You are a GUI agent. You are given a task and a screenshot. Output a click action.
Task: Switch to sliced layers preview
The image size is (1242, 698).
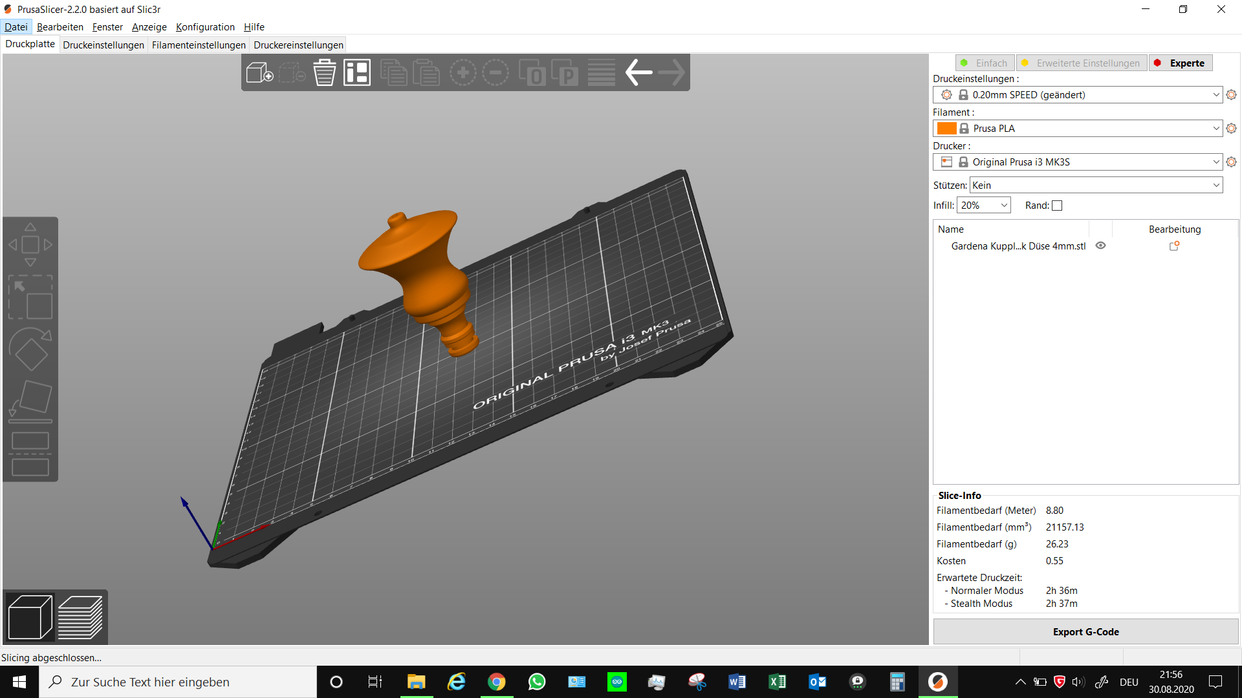pos(80,617)
